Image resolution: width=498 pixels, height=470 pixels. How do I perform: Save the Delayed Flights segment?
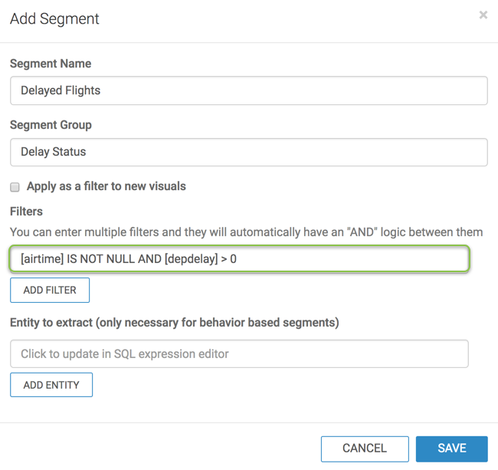pyautogui.click(x=451, y=449)
